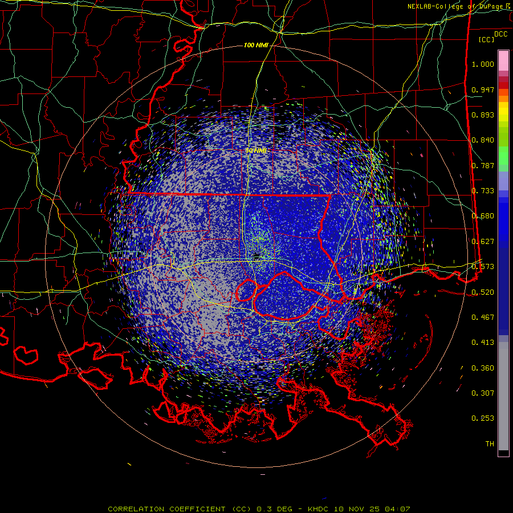Select the 0.573 legend value
The width and height of the screenshot is (513, 513).
coord(483,267)
